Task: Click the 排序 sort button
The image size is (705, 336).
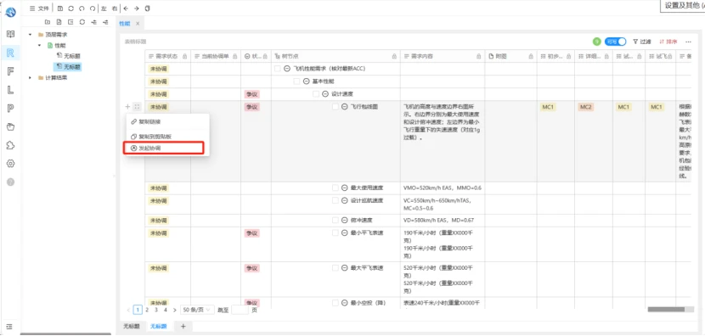Action: pyautogui.click(x=668, y=42)
